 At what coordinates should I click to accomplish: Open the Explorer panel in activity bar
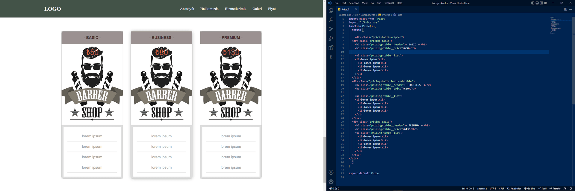click(331, 10)
